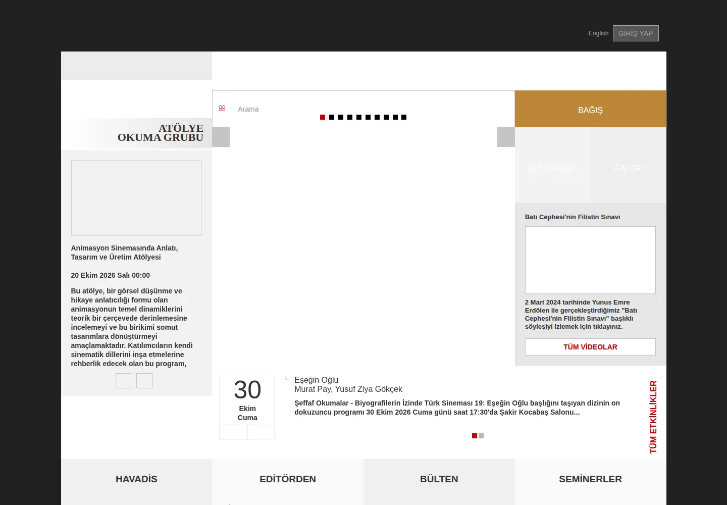
Task: Show next atölye item
Action: coord(144,381)
